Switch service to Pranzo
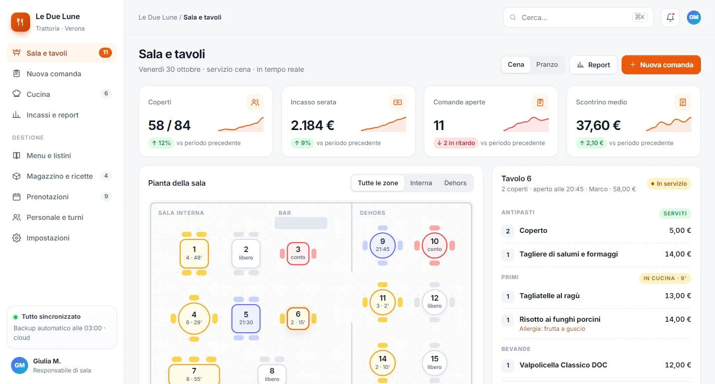The height and width of the screenshot is (384, 715). pyautogui.click(x=547, y=65)
